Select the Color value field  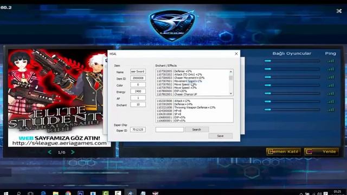[x=138, y=84]
